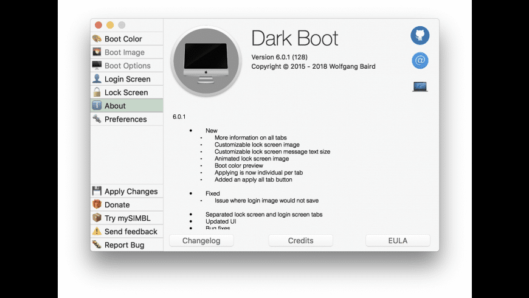529x298 pixels.
Task: Click Send feedback in the sidebar
Action: 127,232
